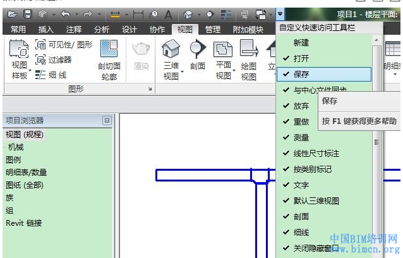Toggle 线性尺寸标注 checkmark in the menu
403x258 pixels.
[x=316, y=153]
